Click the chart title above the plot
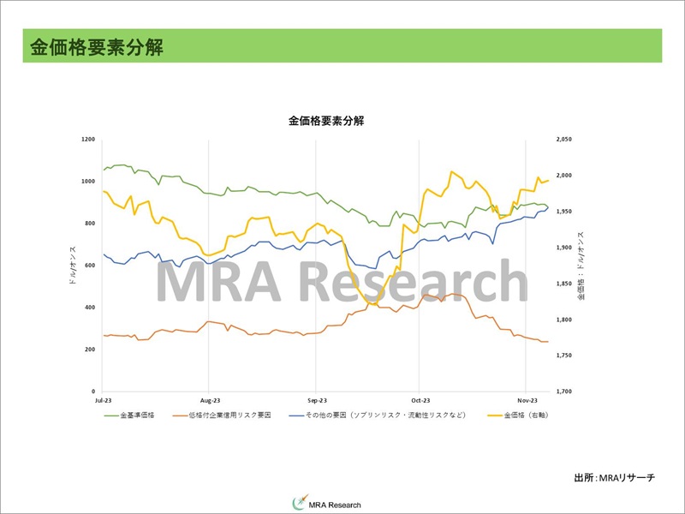 [x=326, y=121]
